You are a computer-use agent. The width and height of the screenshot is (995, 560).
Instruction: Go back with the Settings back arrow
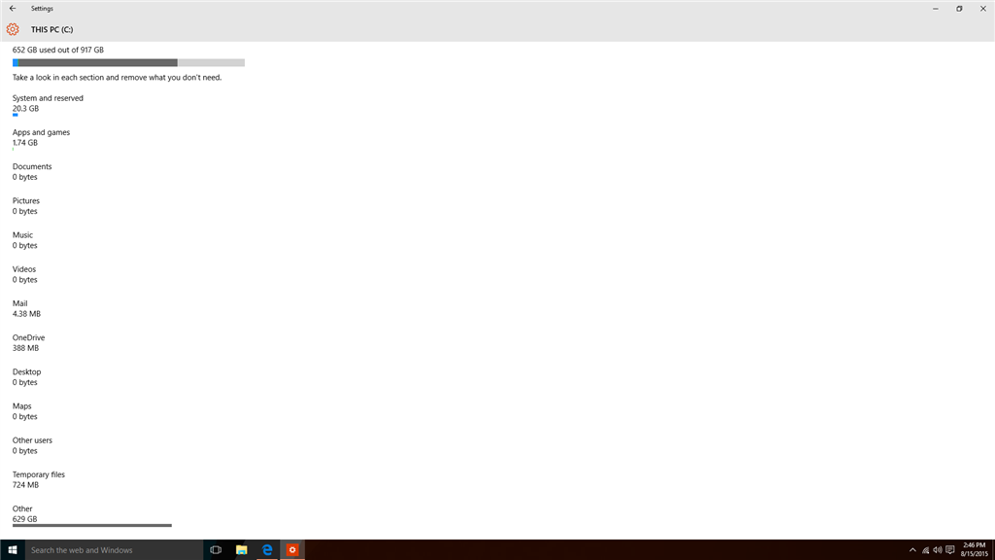pyautogui.click(x=13, y=8)
